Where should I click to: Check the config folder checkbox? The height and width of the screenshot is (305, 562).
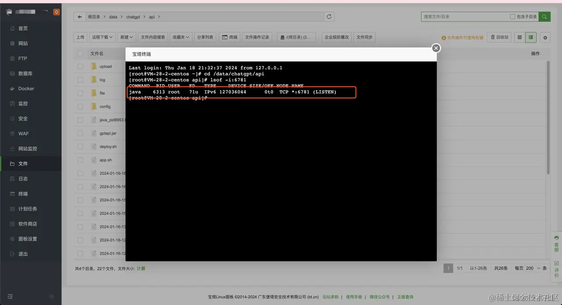(80, 106)
